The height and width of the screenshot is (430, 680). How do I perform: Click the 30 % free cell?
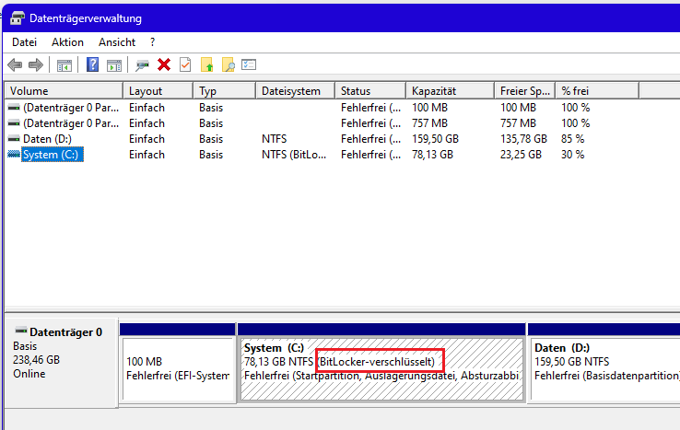coord(572,155)
